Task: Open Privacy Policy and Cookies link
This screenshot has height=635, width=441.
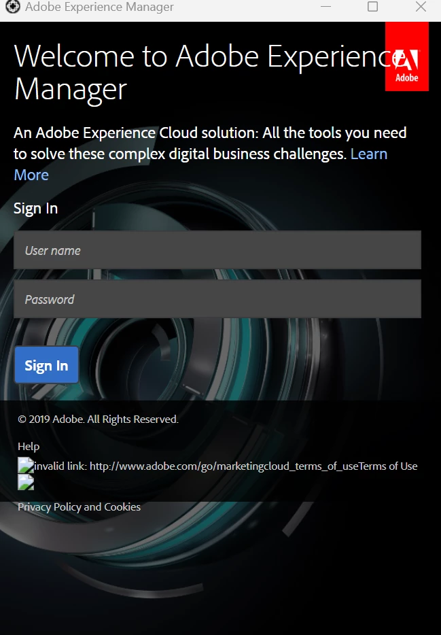Action: click(x=80, y=507)
